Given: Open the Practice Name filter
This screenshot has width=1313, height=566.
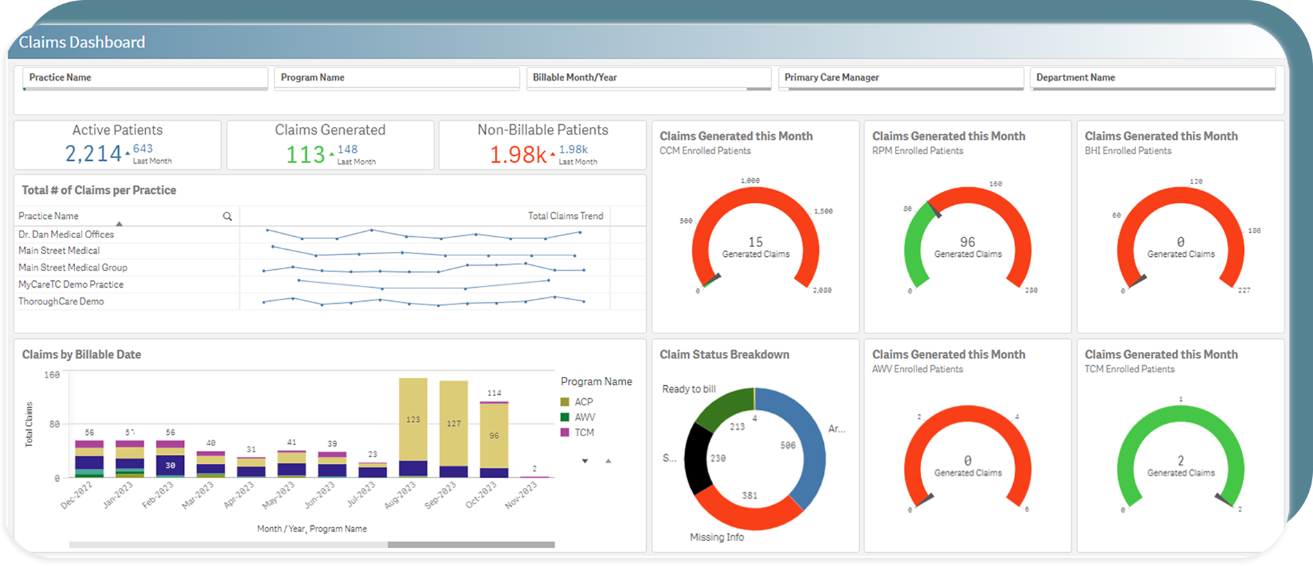Looking at the screenshot, I should click(x=145, y=78).
